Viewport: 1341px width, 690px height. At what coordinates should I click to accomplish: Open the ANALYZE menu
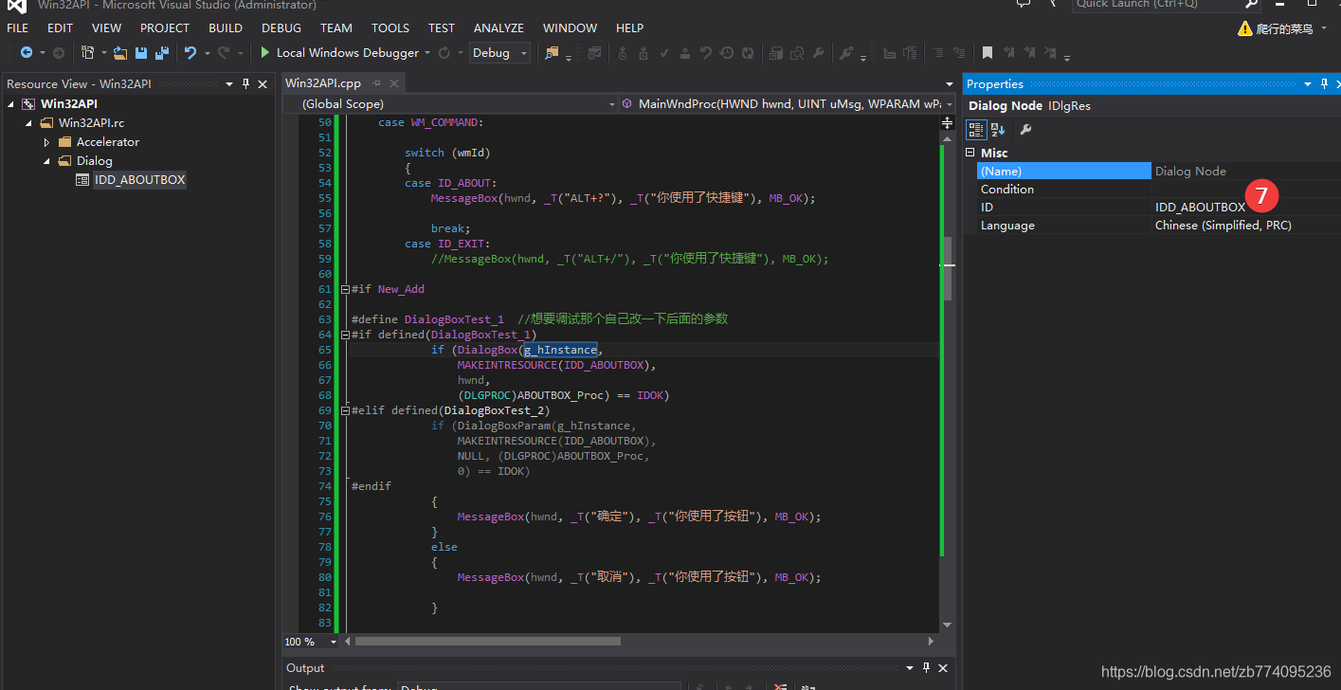[x=498, y=27]
